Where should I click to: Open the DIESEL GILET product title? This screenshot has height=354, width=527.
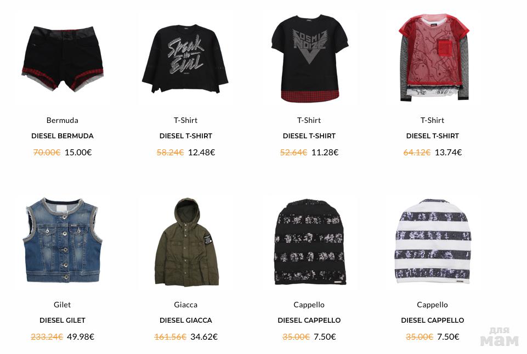pos(63,321)
